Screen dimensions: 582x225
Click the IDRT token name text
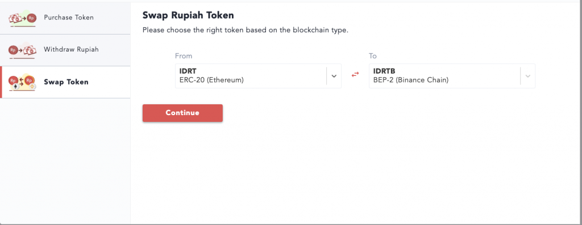coord(188,72)
